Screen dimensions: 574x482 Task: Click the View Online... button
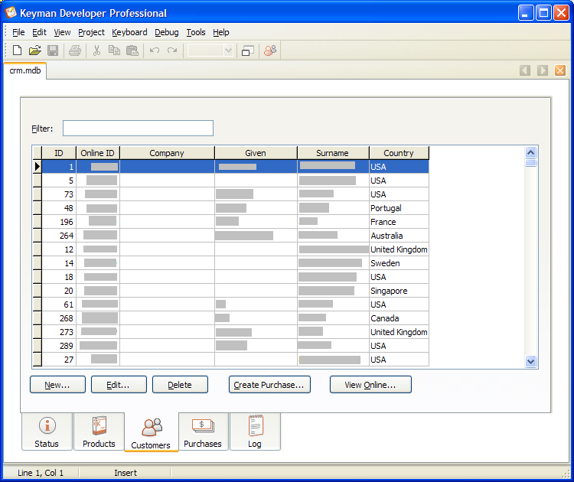pyautogui.click(x=370, y=385)
